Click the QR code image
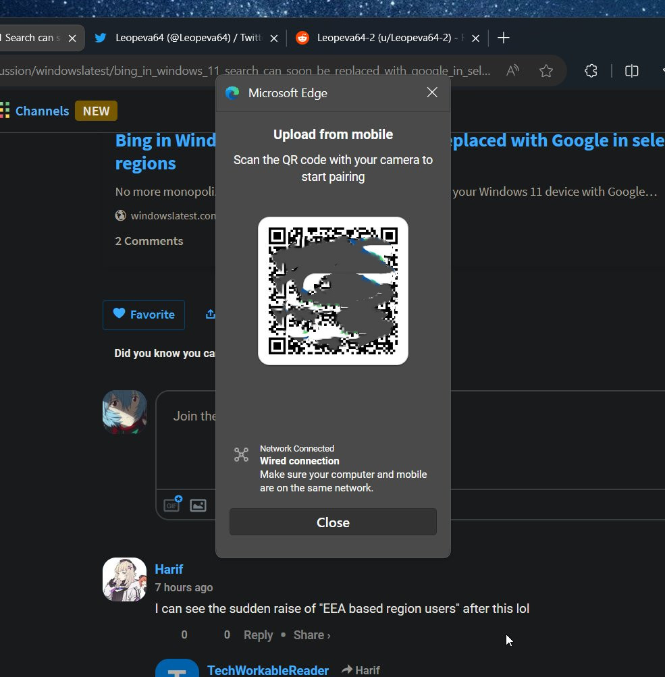The height and width of the screenshot is (677, 665). tap(333, 291)
